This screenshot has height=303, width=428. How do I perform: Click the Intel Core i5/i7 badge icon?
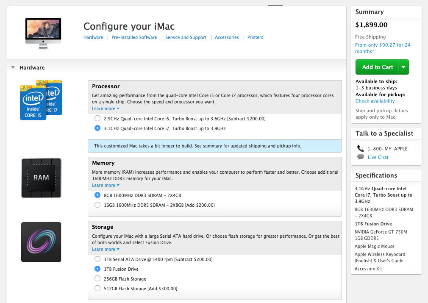tap(41, 100)
